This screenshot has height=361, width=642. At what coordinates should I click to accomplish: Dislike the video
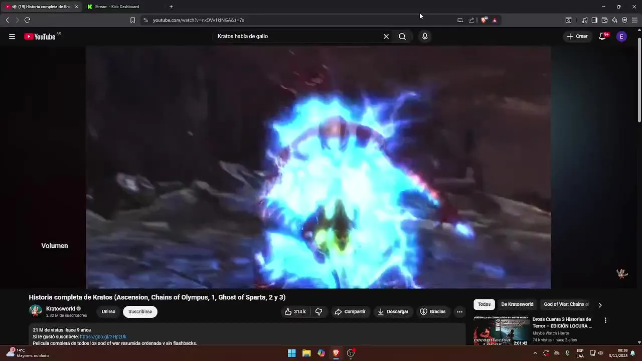coord(319,312)
